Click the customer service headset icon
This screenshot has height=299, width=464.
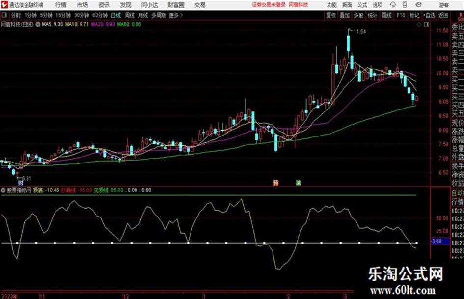[393, 5]
